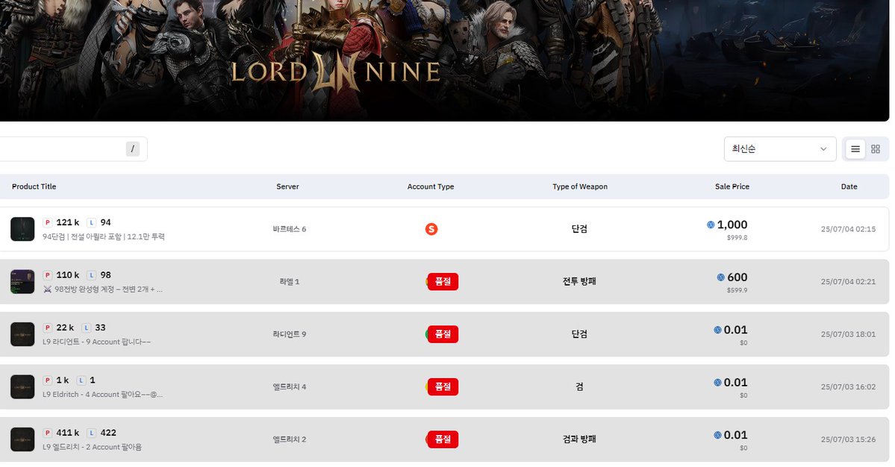Click weapon type 전투 방패

[579, 281]
